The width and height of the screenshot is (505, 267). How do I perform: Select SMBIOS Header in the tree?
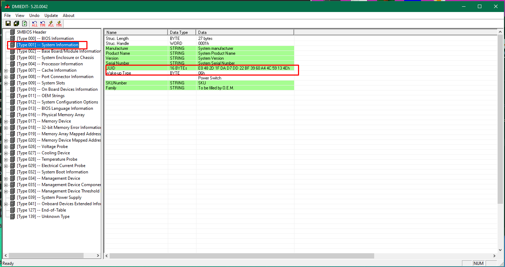(31, 32)
